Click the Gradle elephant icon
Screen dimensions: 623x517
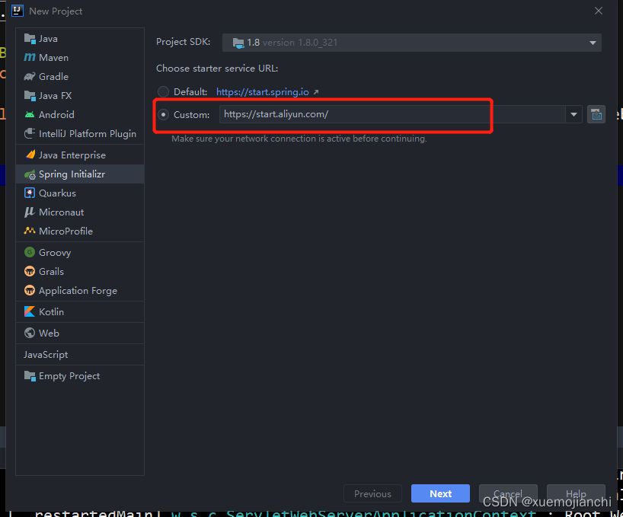(x=30, y=77)
